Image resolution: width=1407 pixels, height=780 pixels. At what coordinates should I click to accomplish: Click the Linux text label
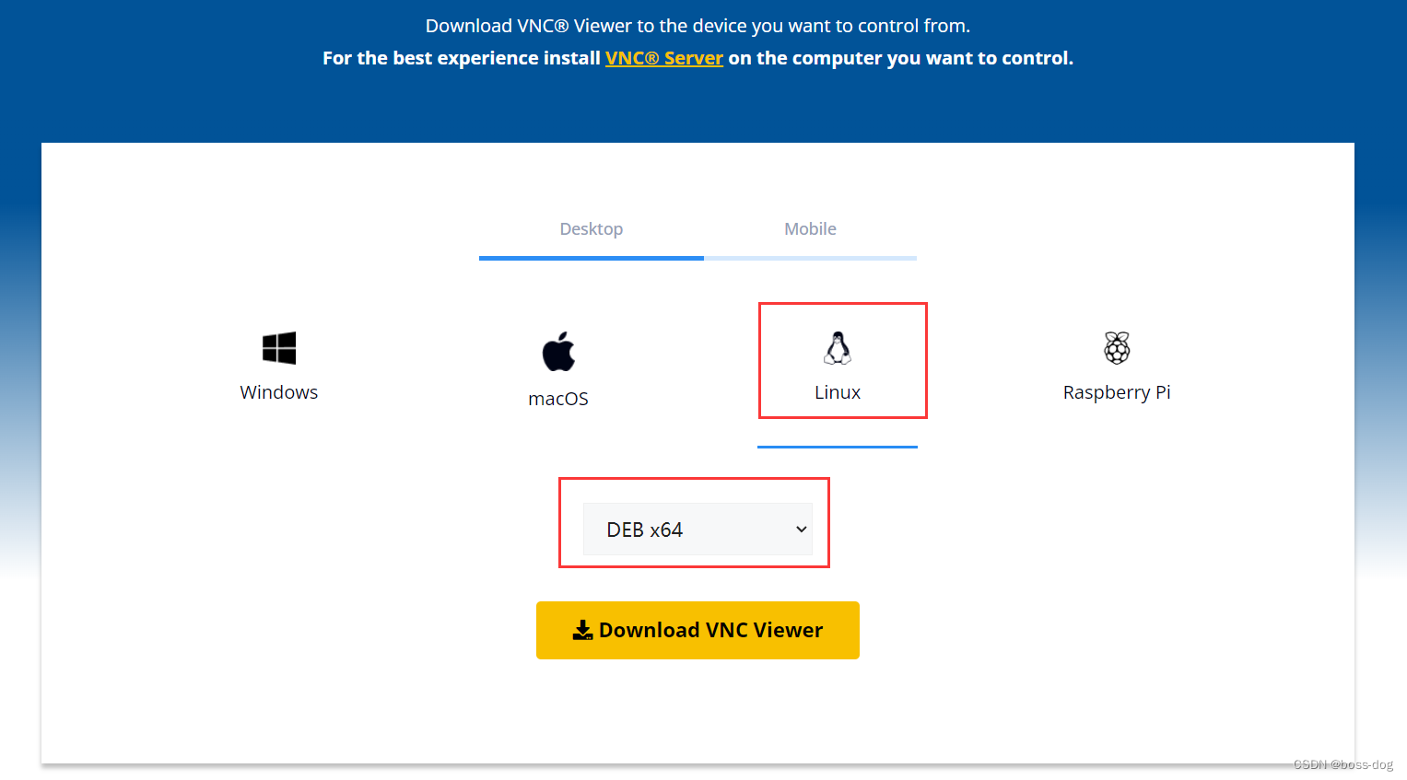point(838,392)
